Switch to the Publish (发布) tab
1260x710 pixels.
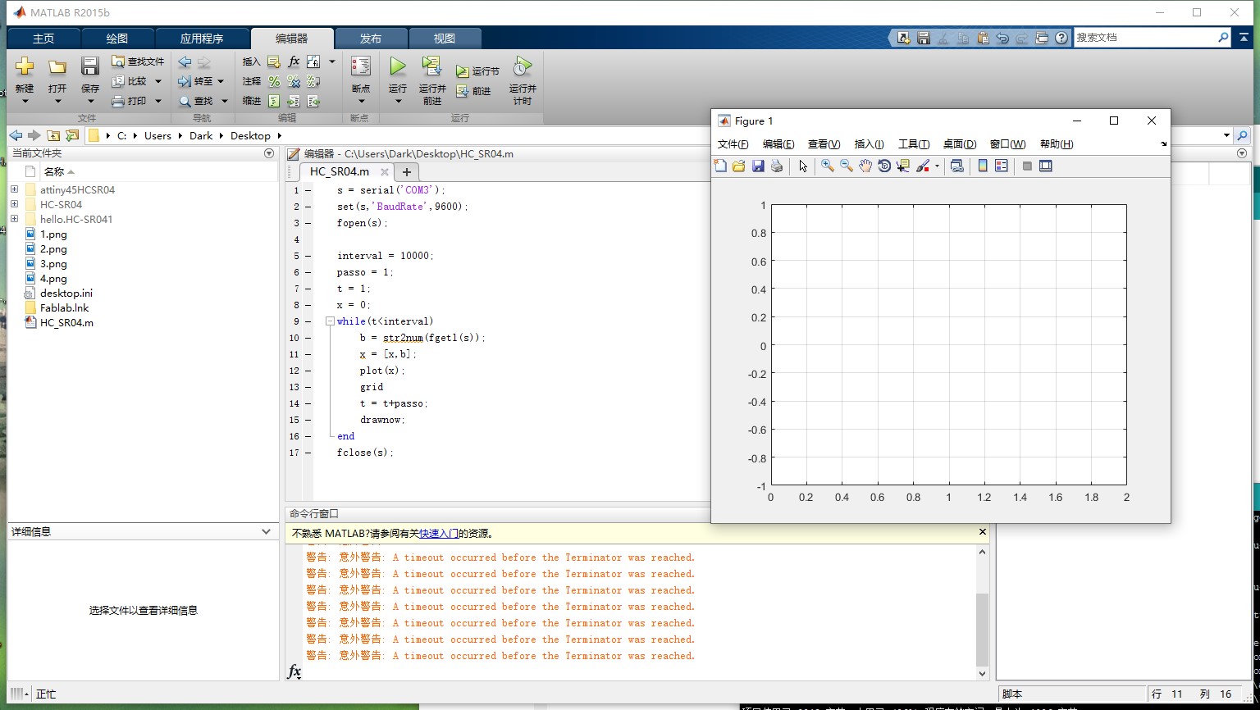click(x=371, y=39)
